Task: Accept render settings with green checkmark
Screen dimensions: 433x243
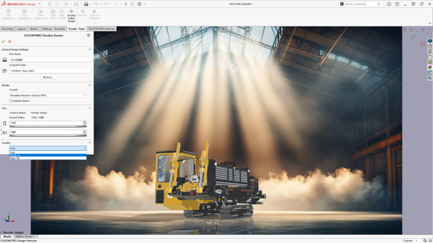Action: coord(4,42)
